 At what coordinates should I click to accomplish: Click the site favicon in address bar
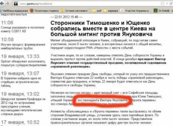click(16, 4)
